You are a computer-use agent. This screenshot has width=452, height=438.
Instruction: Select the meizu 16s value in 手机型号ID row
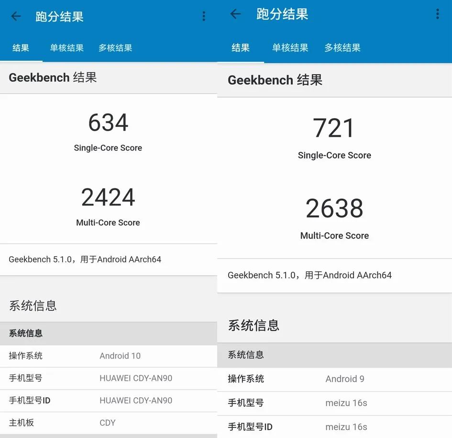[346, 427]
